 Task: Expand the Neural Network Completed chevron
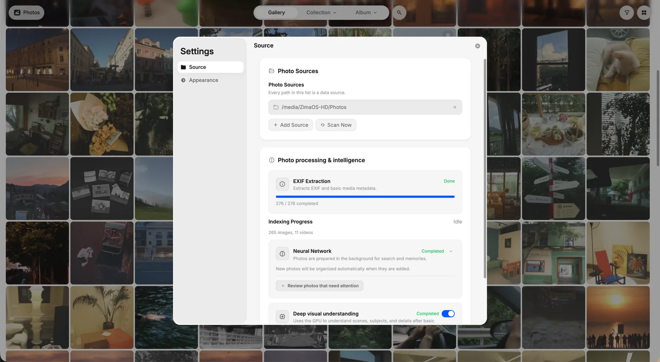pyautogui.click(x=451, y=251)
